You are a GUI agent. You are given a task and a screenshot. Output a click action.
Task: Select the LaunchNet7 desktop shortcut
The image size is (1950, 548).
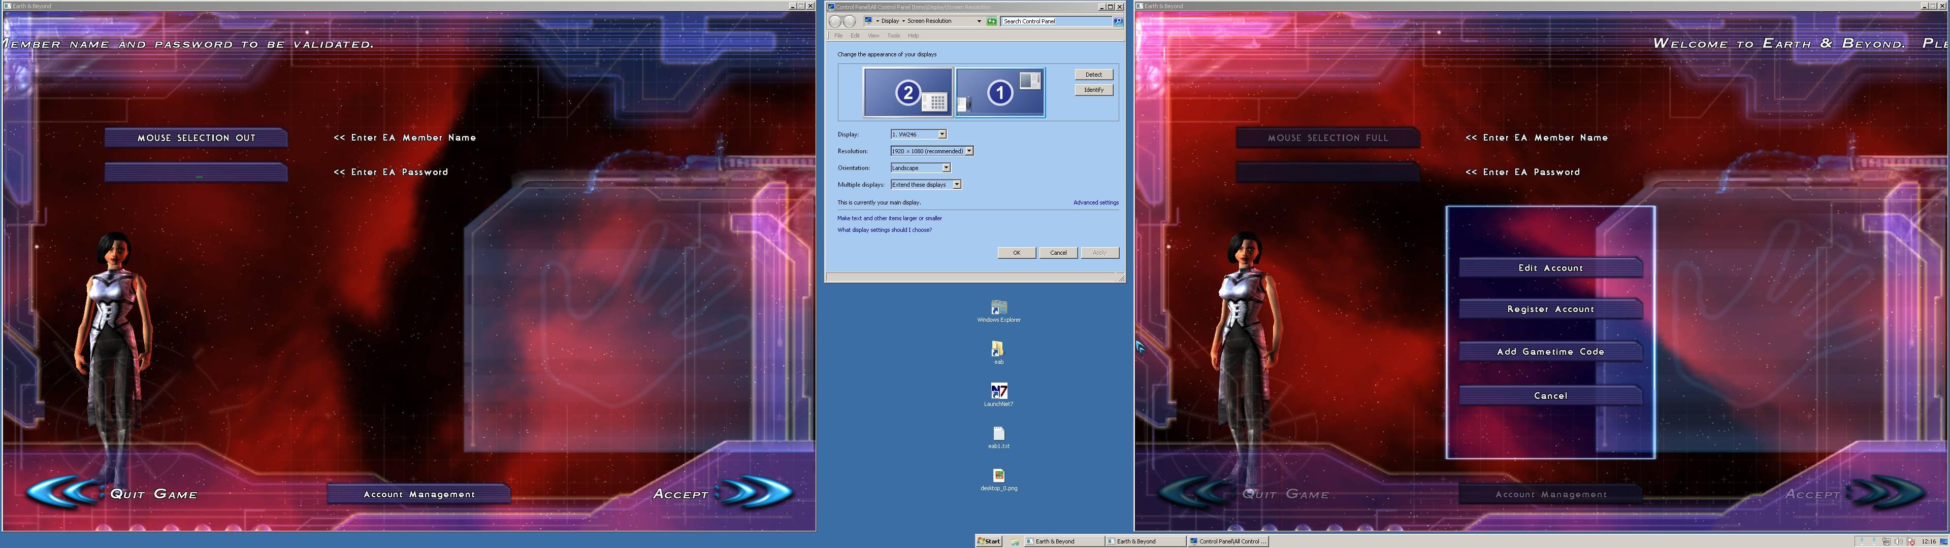click(998, 395)
